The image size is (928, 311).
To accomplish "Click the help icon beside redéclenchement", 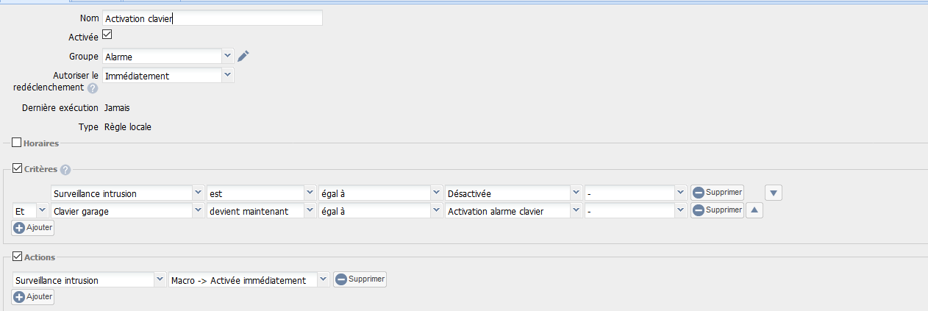I will click(x=93, y=88).
